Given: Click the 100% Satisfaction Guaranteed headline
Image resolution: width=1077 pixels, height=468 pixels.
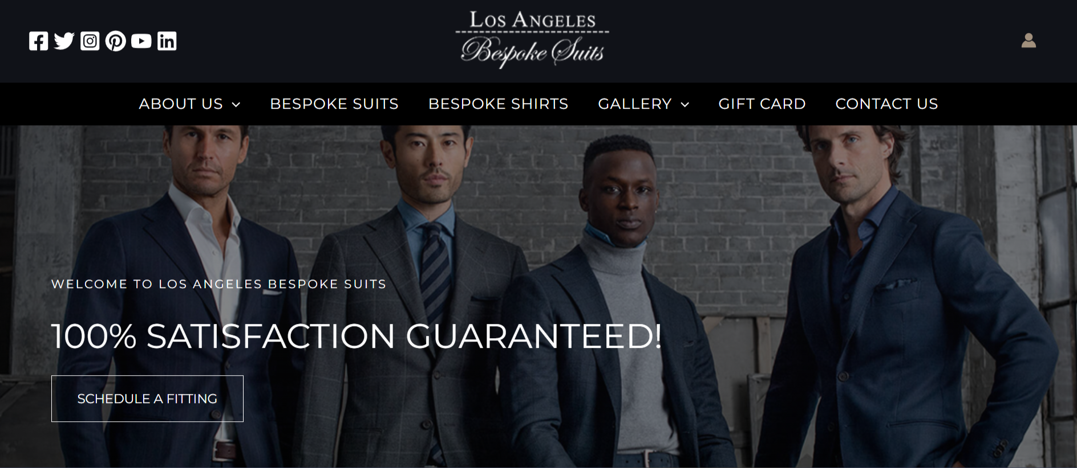Looking at the screenshot, I should click(x=357, y=336).
